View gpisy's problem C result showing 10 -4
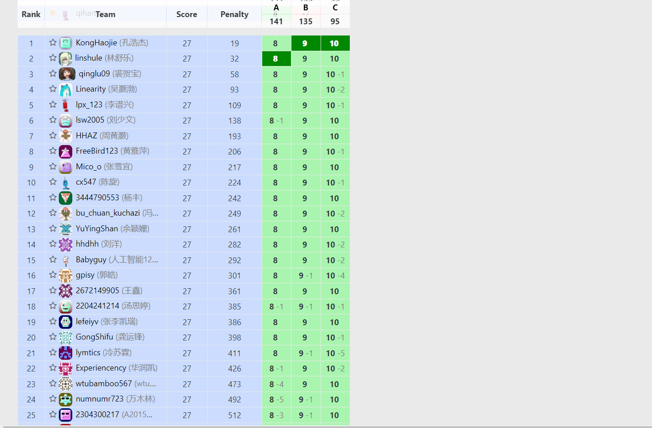The width and height of the screenshot is (652, 428). (335, 276)
